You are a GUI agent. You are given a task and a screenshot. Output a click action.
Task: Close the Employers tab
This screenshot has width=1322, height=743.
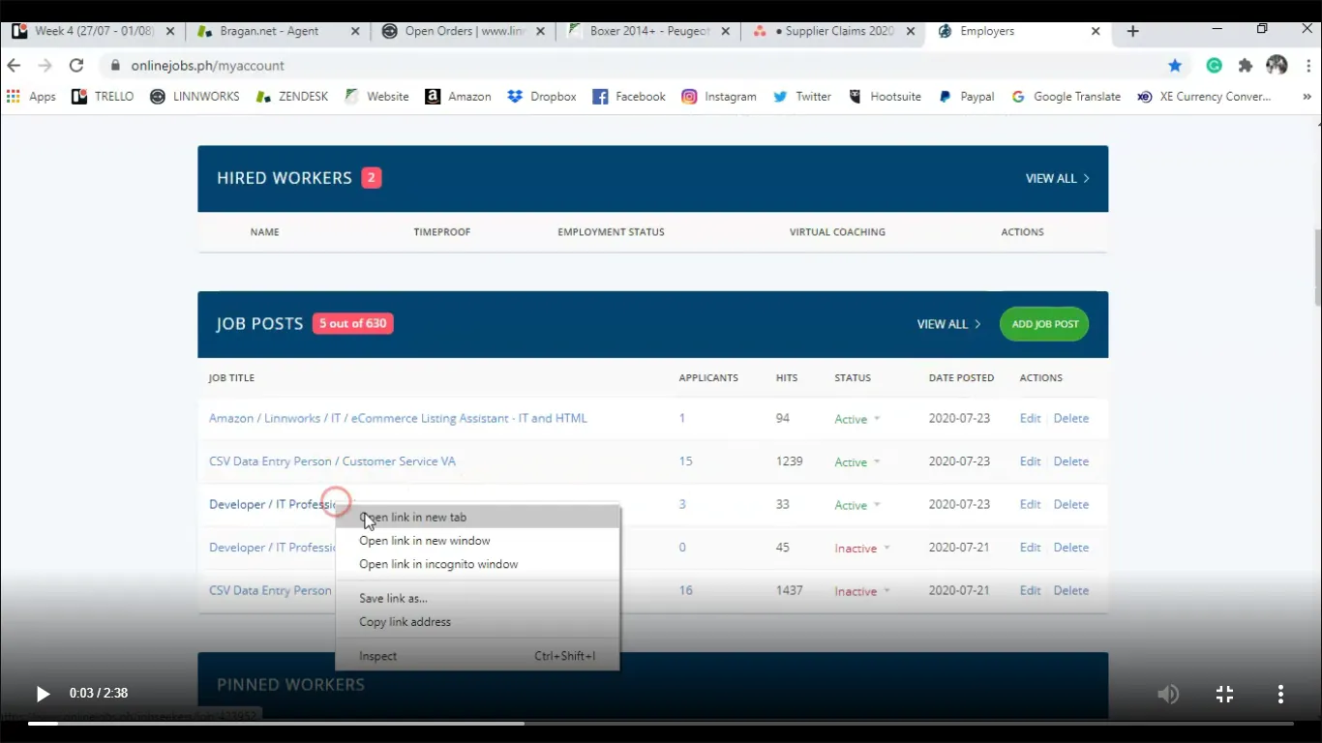[x=1096, y=31]
